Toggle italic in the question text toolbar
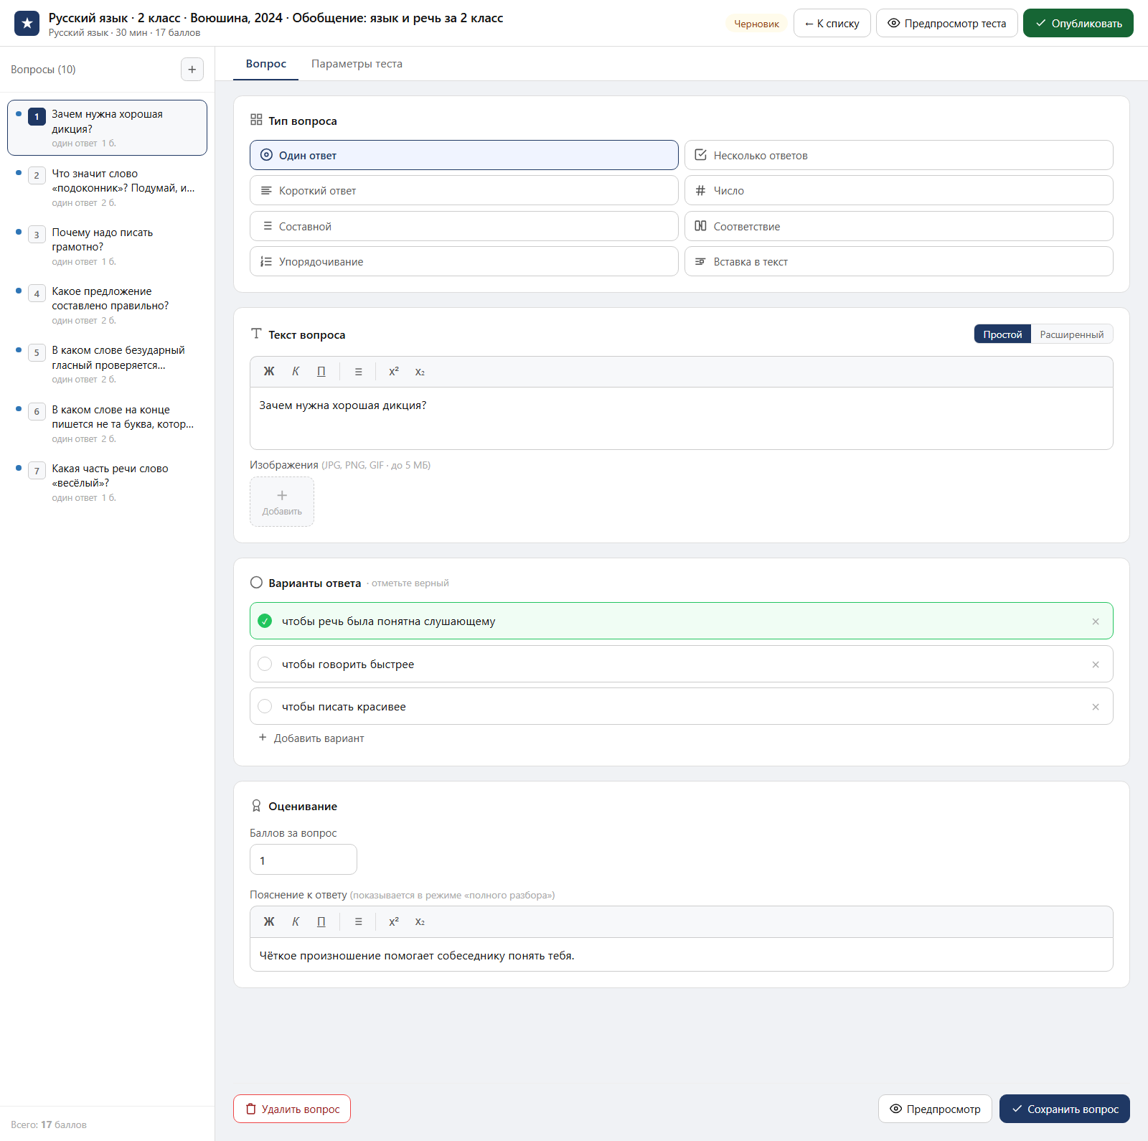 coord(296,372)
